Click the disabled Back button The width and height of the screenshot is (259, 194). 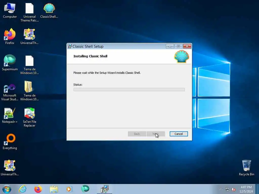point(137,134)
